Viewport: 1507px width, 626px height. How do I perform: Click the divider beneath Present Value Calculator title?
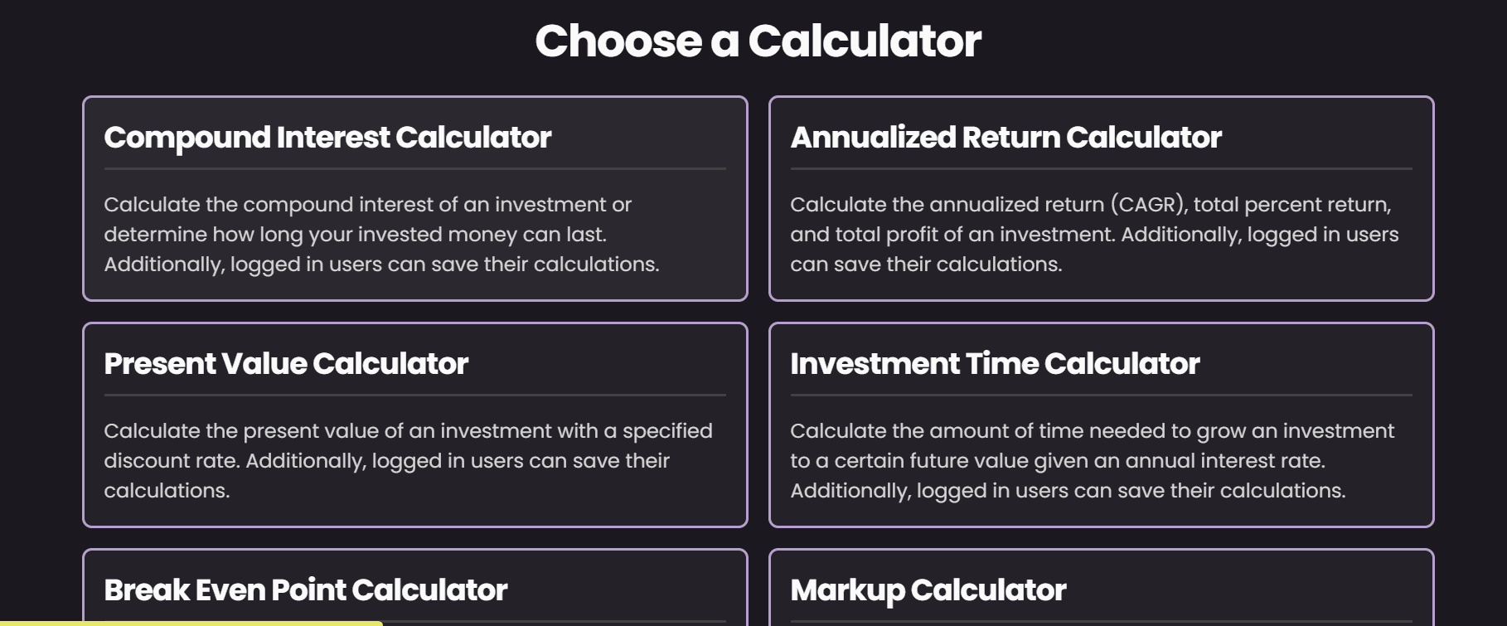coord(414,395)
